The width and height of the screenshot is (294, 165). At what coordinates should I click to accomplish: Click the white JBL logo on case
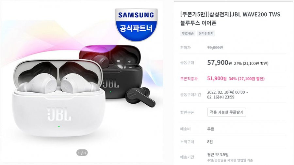(59, 114)
